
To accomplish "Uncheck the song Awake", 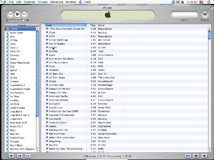I will click(x=47, y=126).
